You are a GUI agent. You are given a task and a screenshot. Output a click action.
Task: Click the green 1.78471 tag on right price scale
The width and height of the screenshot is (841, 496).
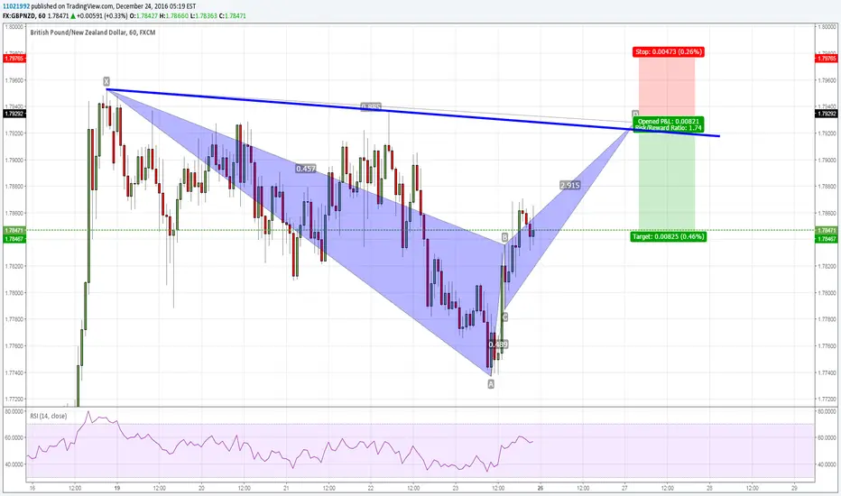pyautogui.click(x=826, y=230)
